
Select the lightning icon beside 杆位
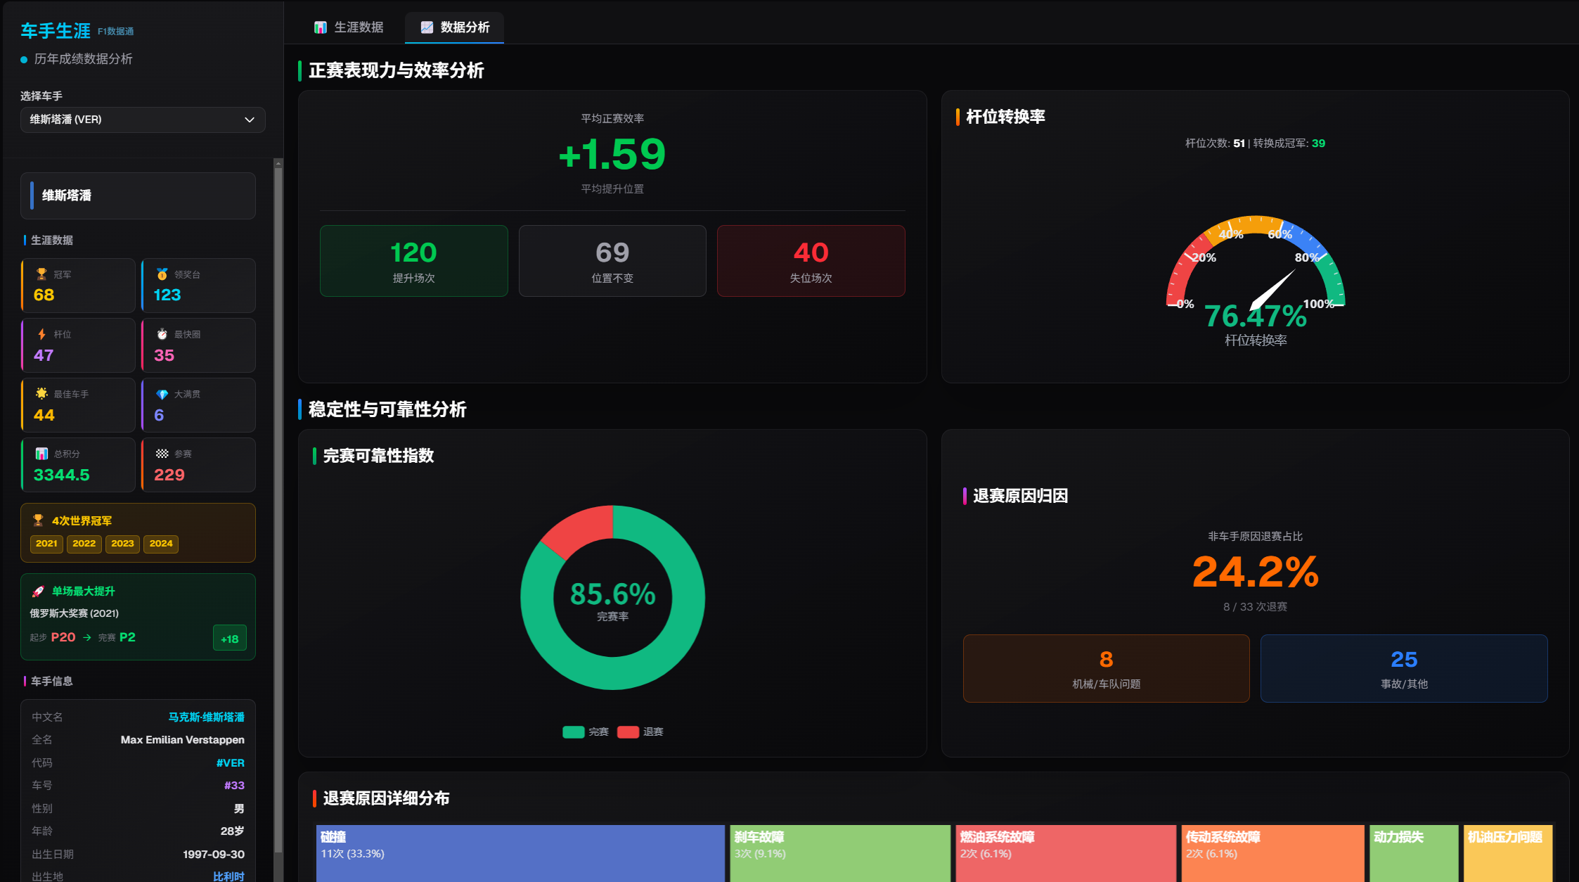41,334
